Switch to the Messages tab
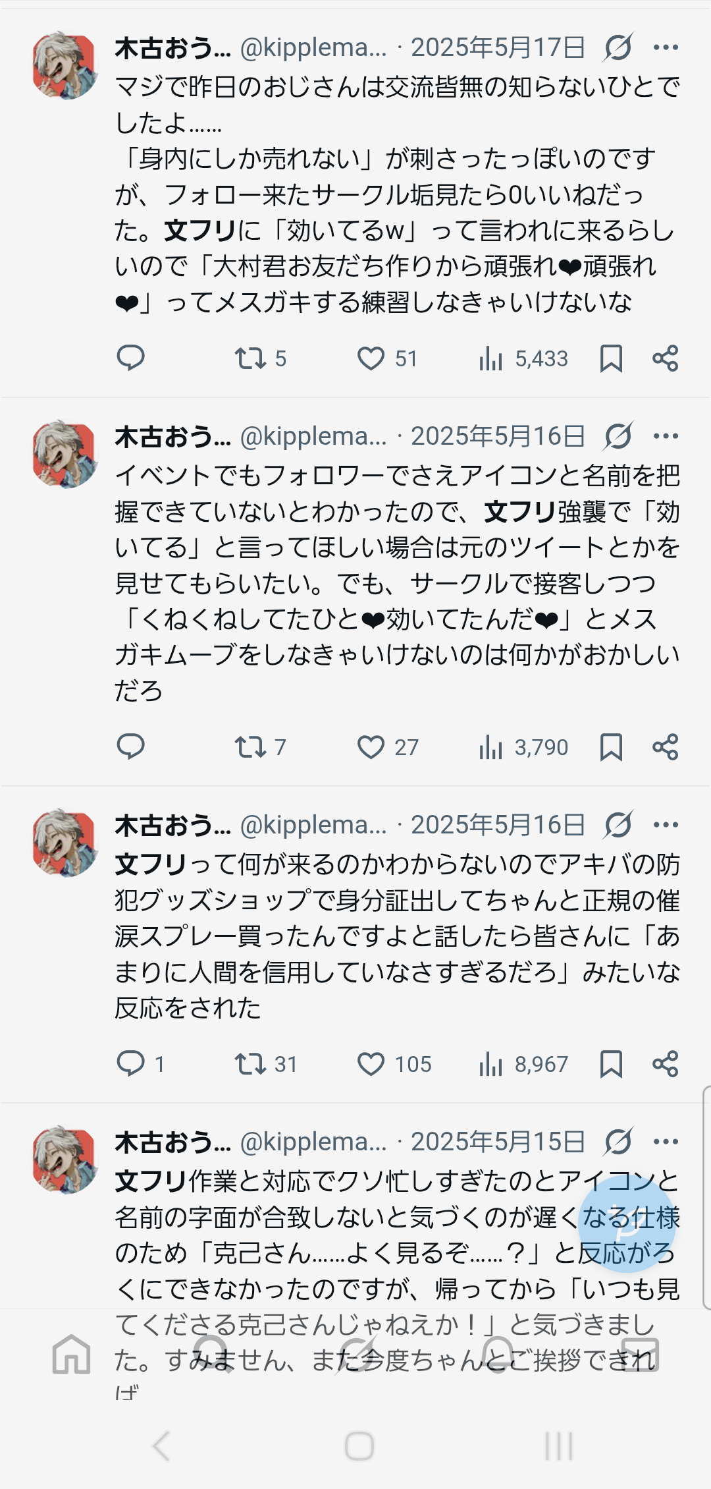 point(640,1355)
